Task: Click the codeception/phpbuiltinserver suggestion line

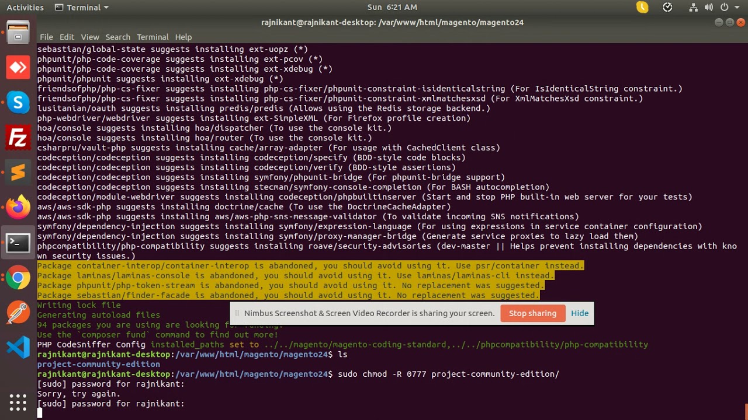Action: coord(365,197)
